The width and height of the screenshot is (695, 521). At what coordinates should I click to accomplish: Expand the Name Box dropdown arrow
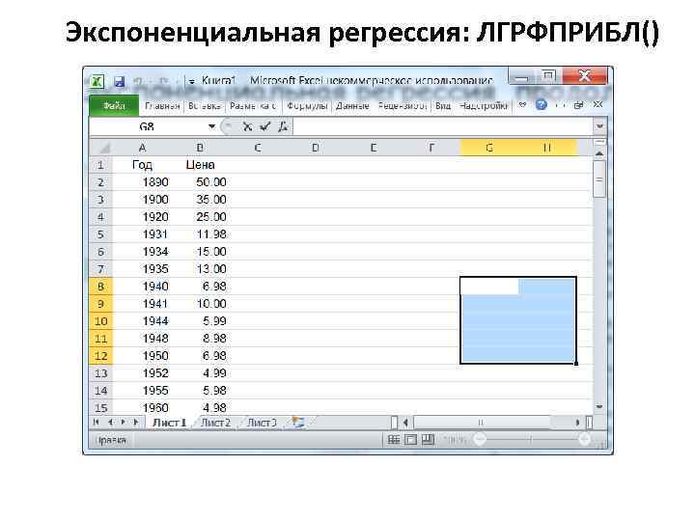coord(211,126)
